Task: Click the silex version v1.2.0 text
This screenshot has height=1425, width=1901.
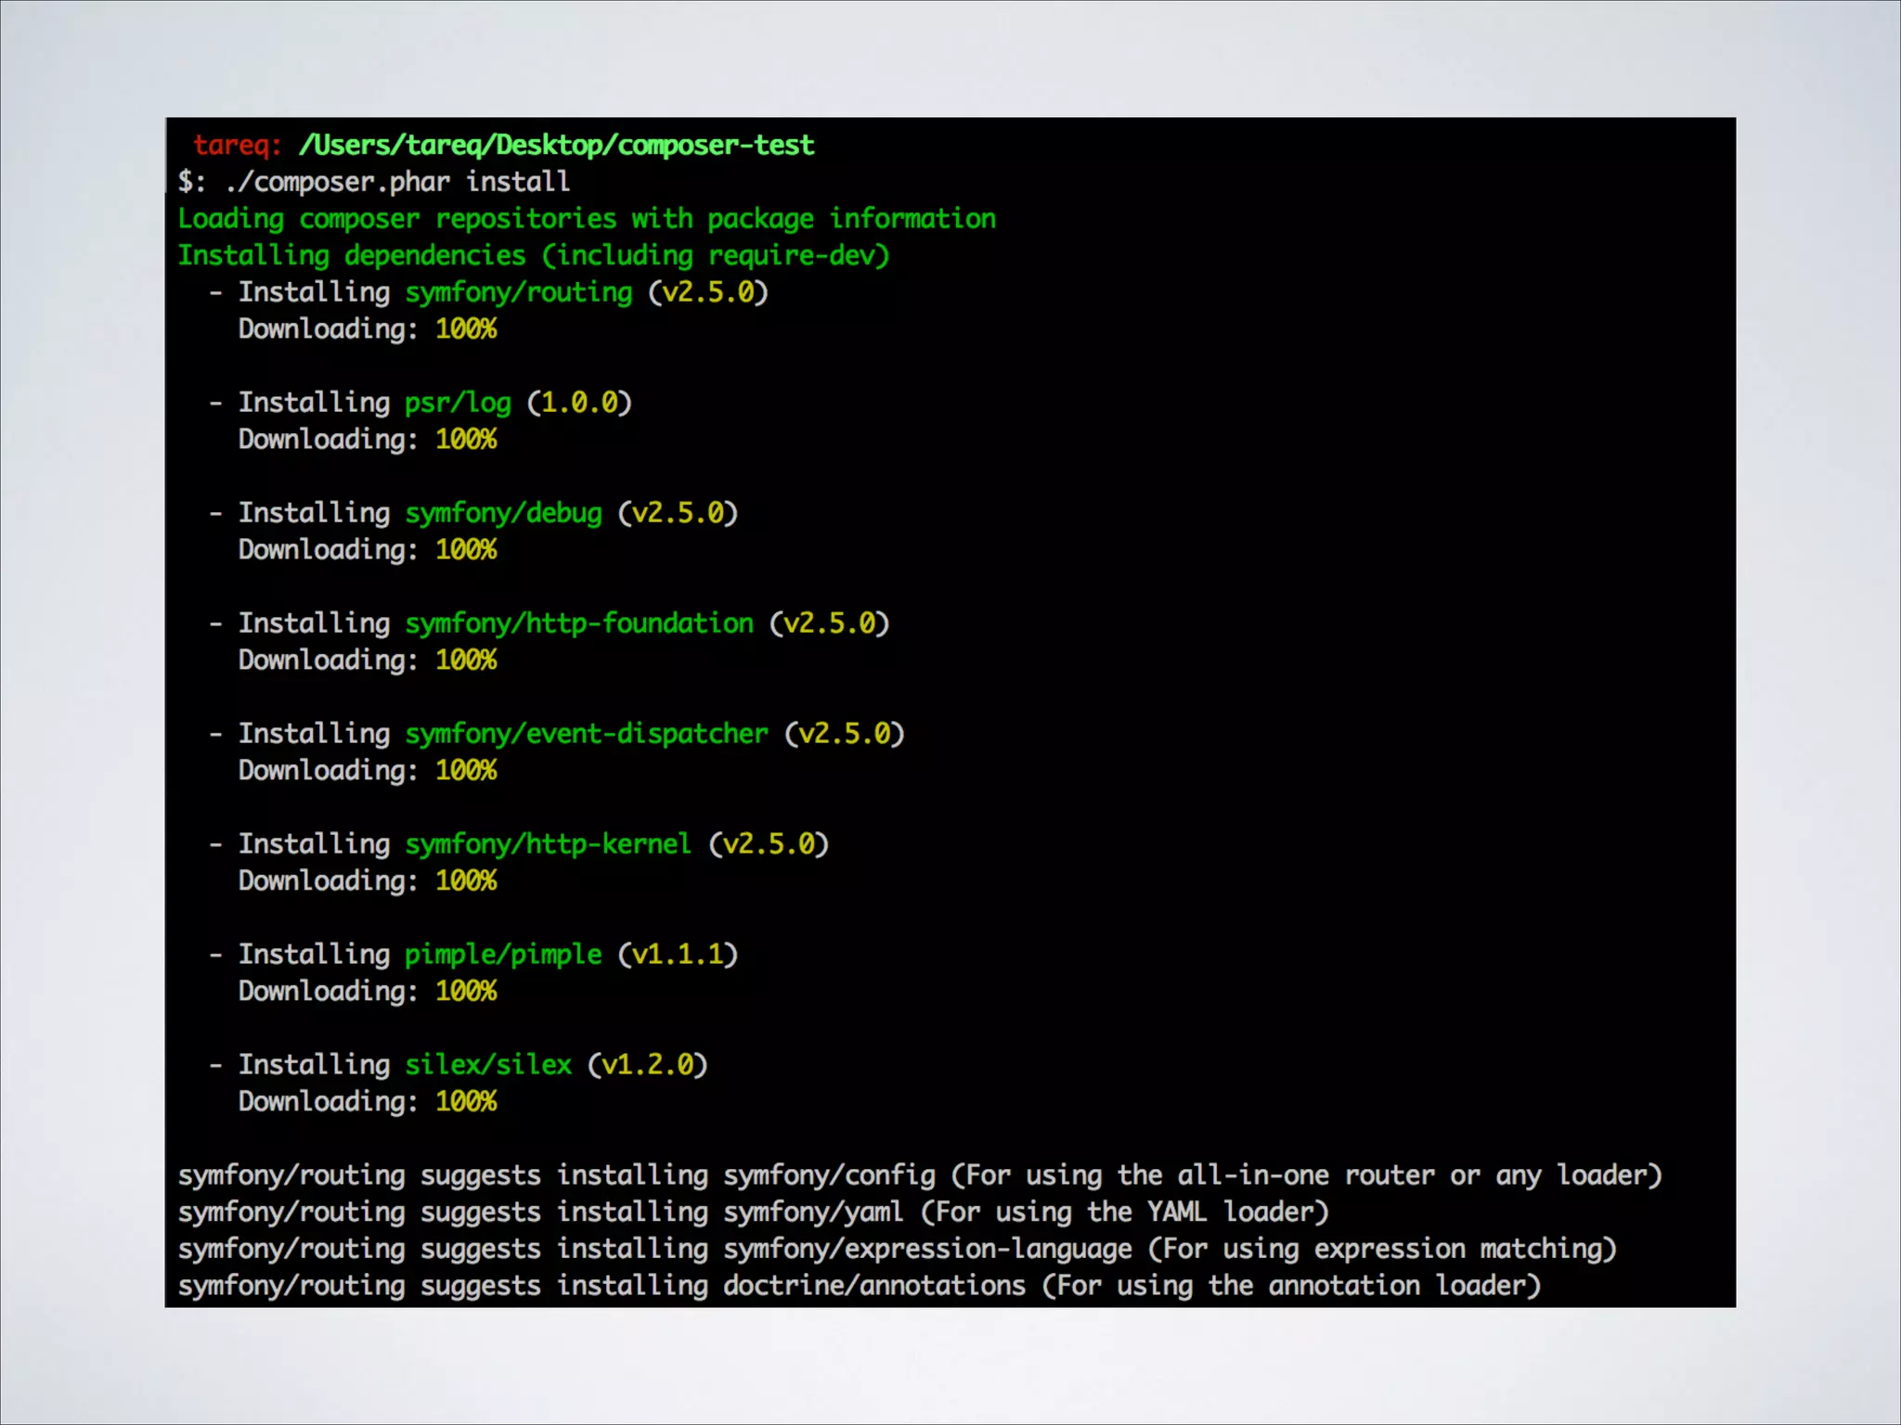Action: (648, 1065)
